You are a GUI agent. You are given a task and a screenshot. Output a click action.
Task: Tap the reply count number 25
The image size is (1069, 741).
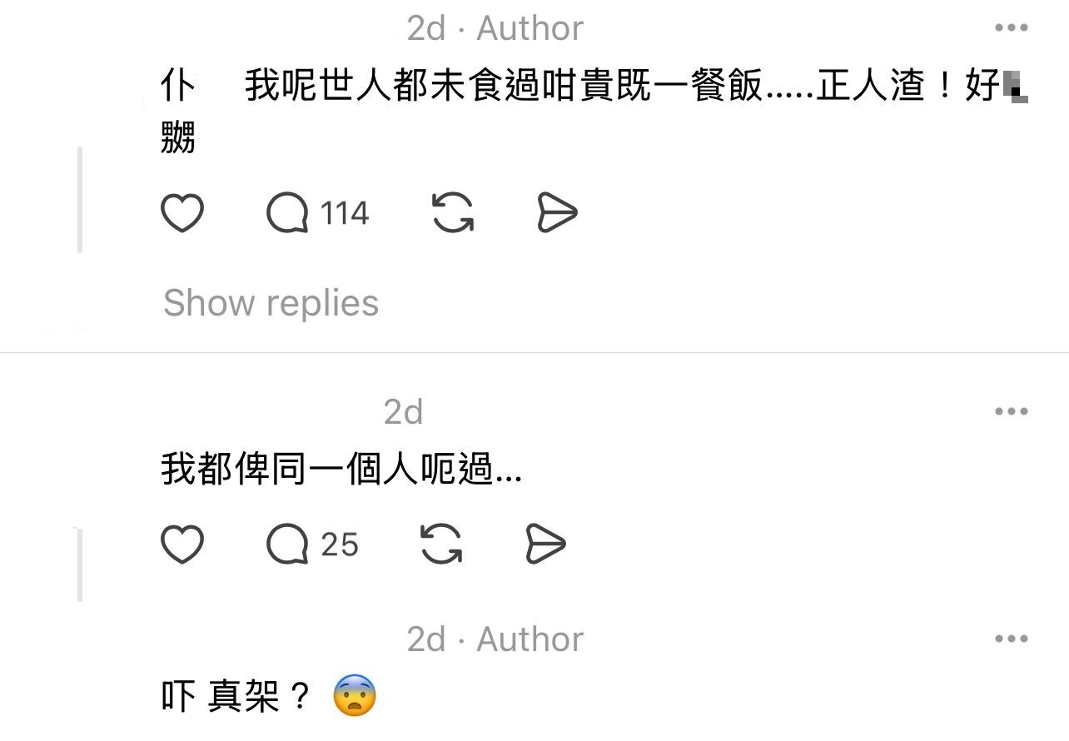[x=340, y=545]
